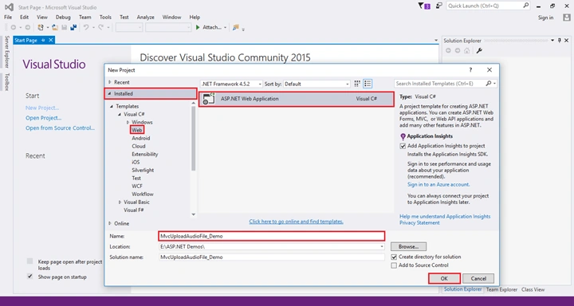The image size is (574, 306).
Task: Open Solution Explorer Properties wrench icon
Action: pyautogui.click(x=479, y=51)
